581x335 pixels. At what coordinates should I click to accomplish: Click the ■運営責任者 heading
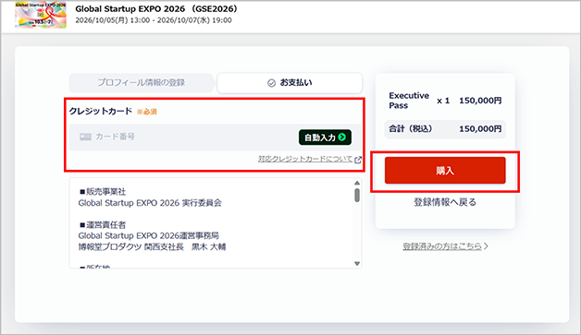point(103,225)
